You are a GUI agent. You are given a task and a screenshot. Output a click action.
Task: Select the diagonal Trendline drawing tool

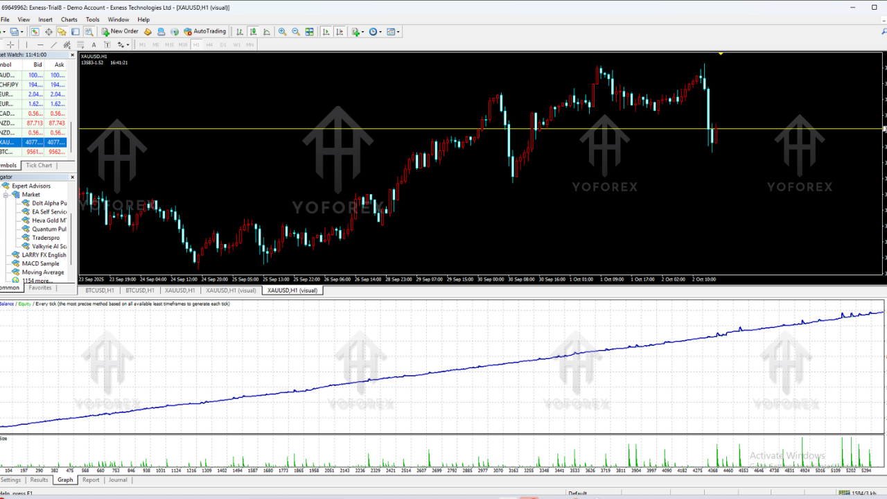pos(54,45)
